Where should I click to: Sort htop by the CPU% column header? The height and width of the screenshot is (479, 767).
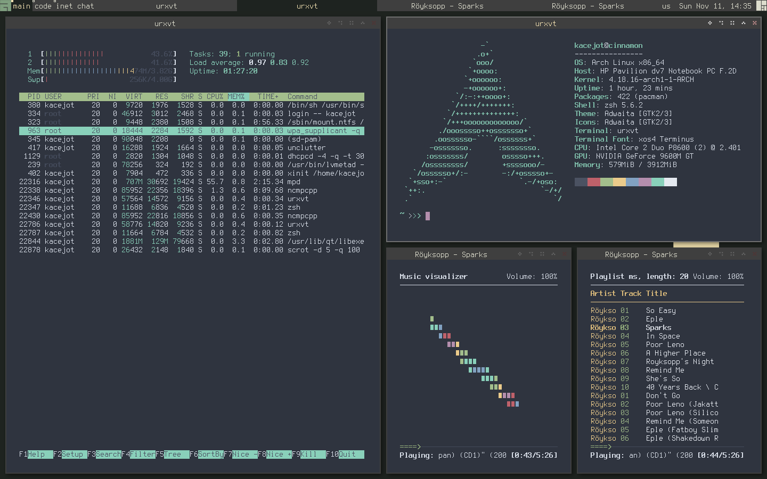(x=215, y=96)
